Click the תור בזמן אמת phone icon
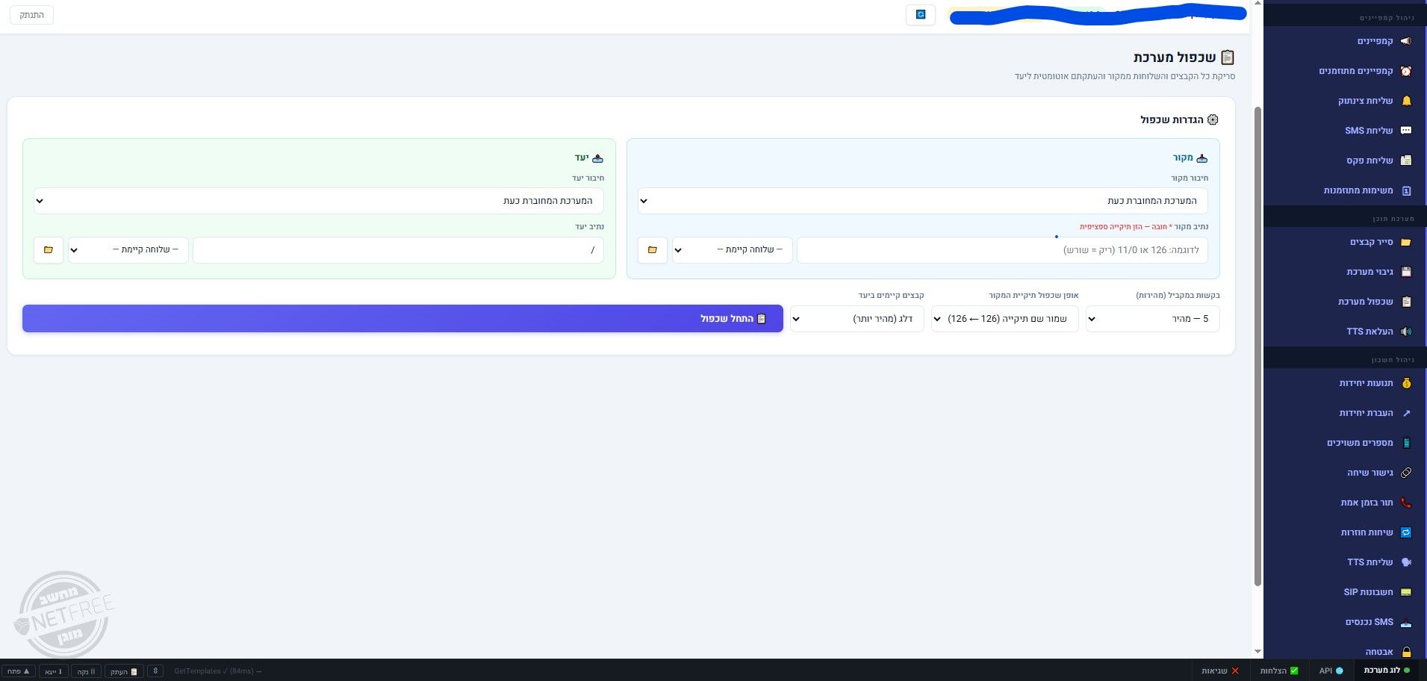 click(x=1406, y=503)
